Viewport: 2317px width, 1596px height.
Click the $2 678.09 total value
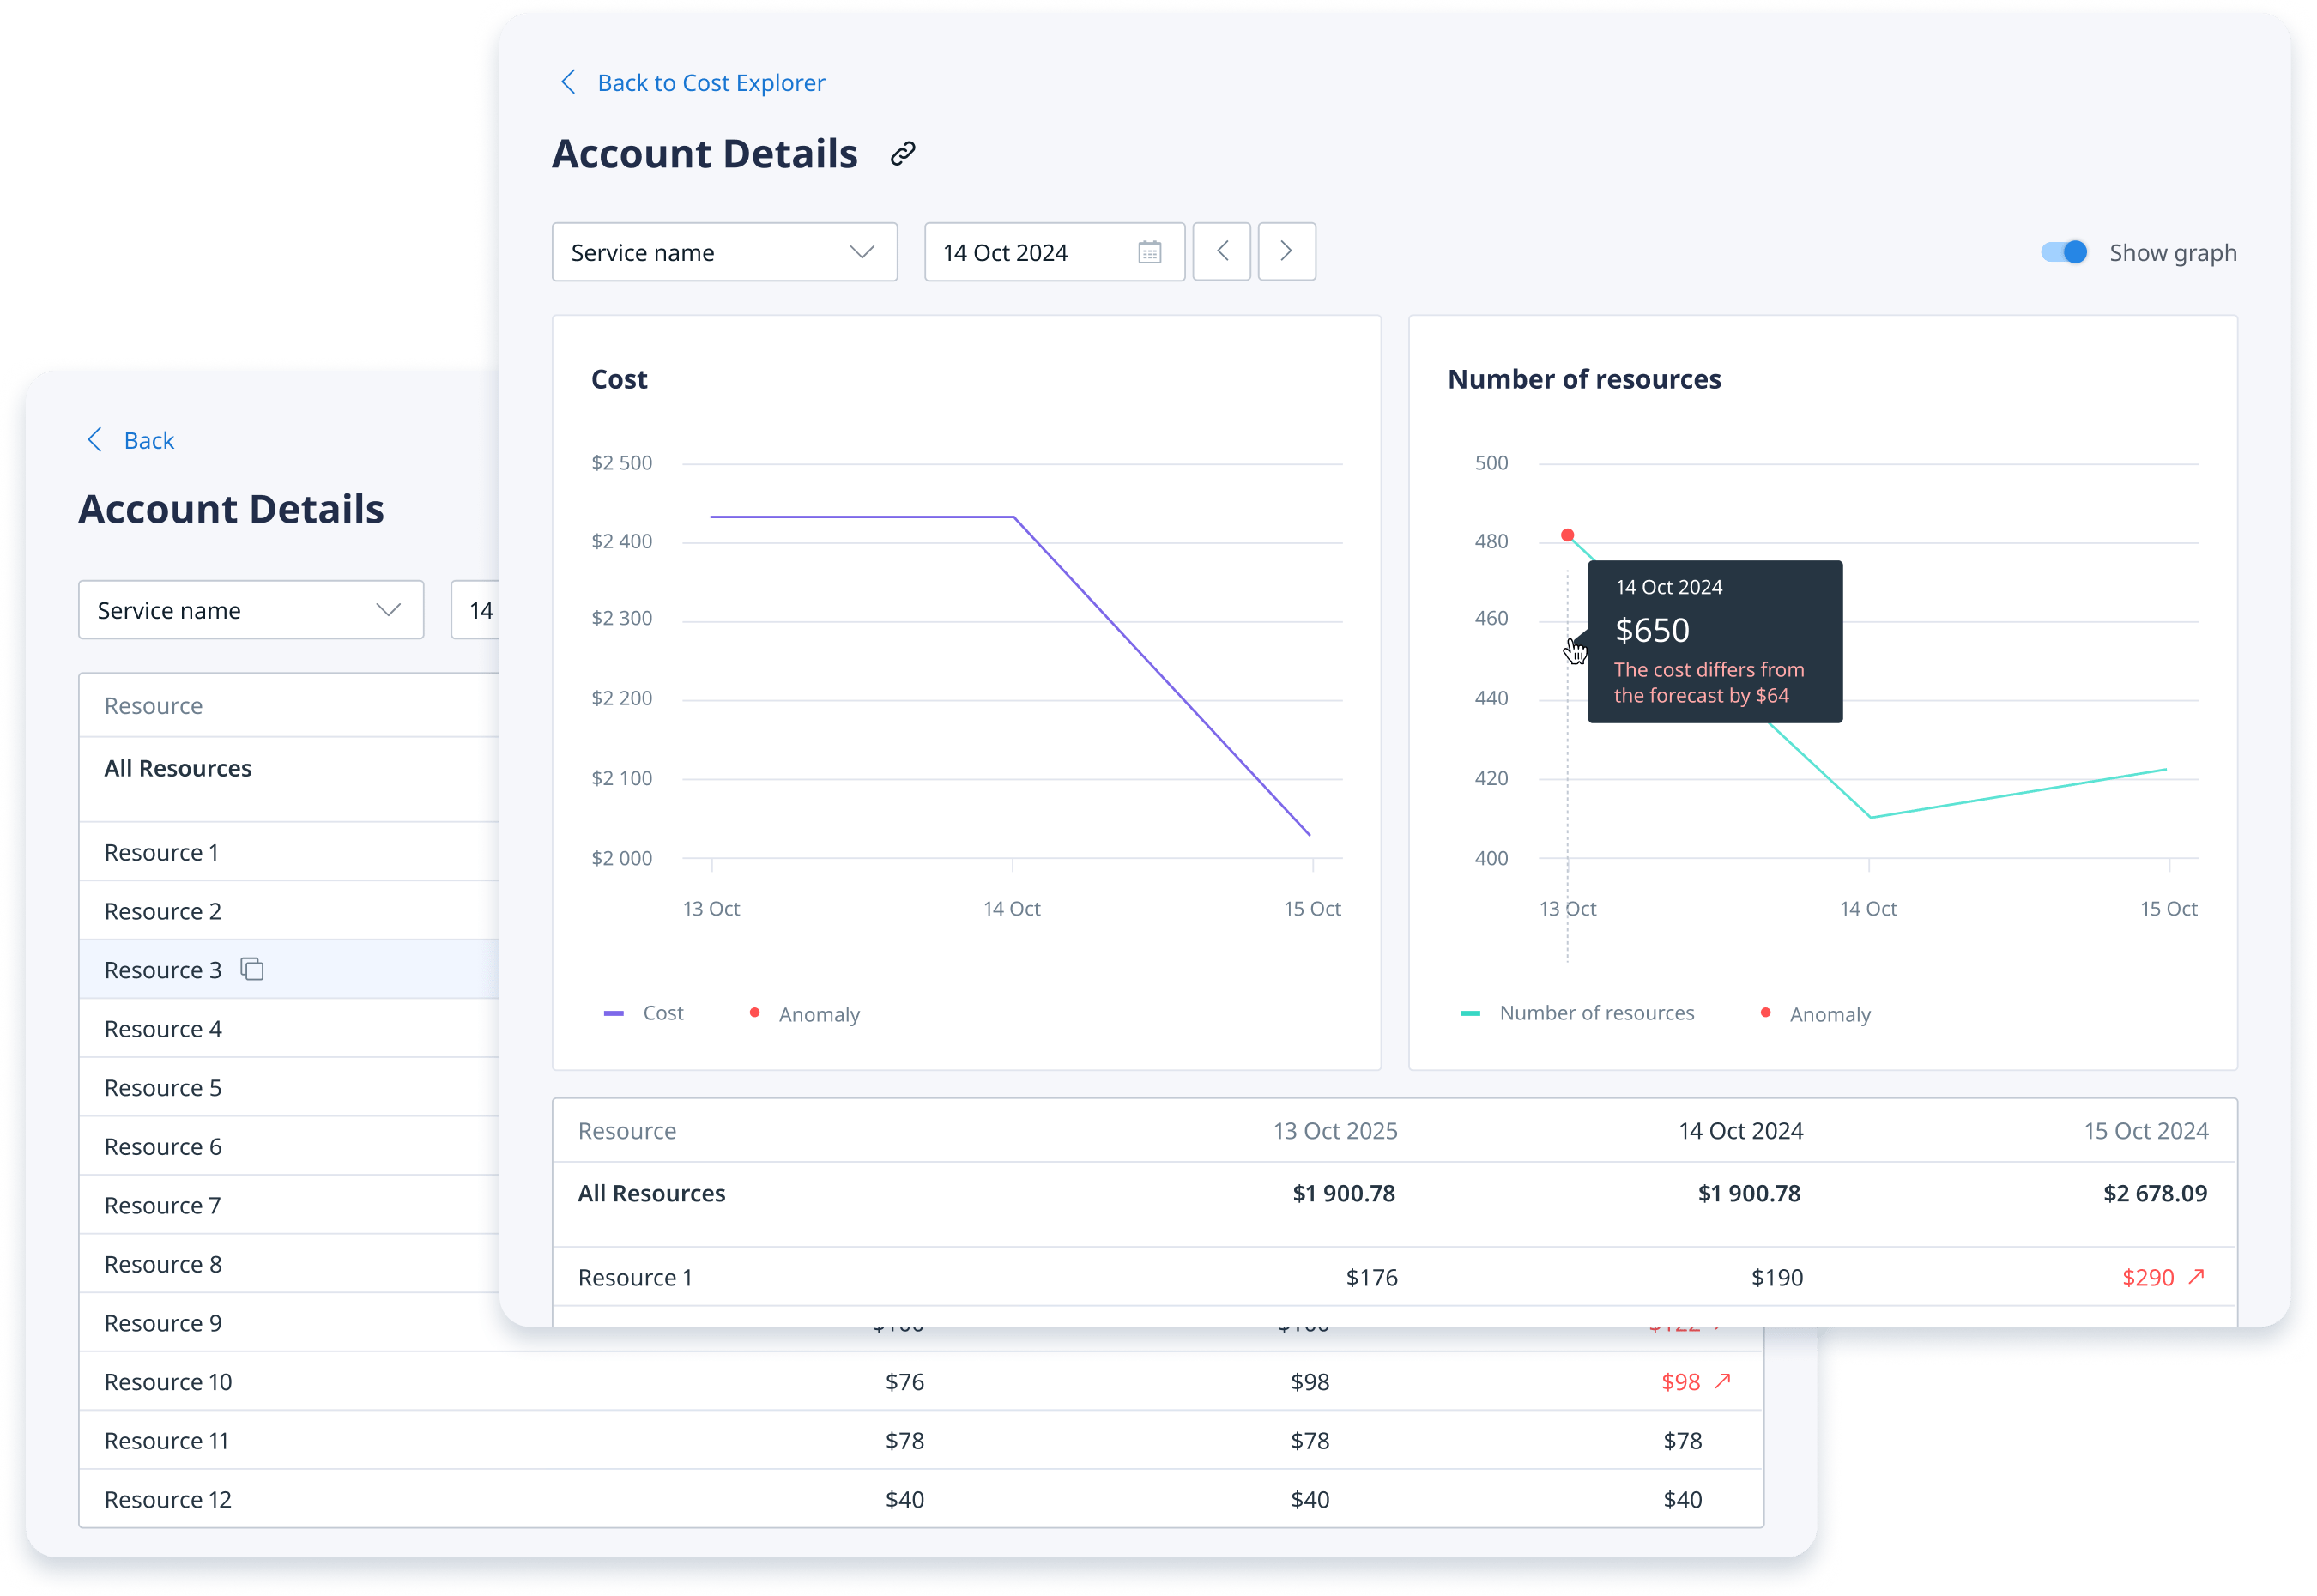pyautogui.click(x=2155, y=1193)
